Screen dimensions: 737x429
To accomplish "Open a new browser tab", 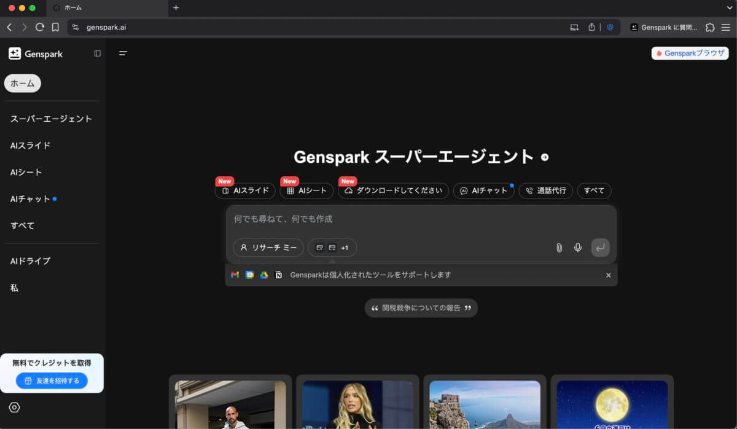I will tap(176, 8).
